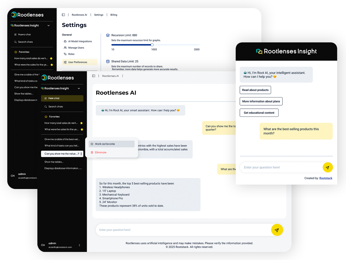Switch to the Billing tab in breadcrumbs
346x260 pixels.
(x=114, y=15)
